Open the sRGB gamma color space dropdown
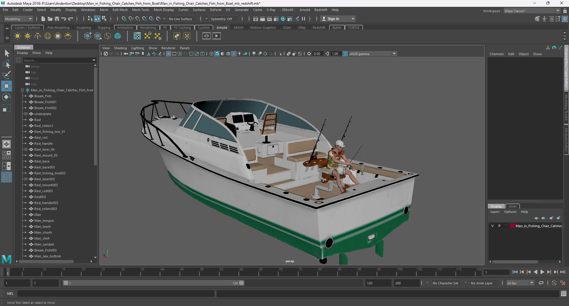This screenshot has width=569, height=306. click(x=373, y=54)
